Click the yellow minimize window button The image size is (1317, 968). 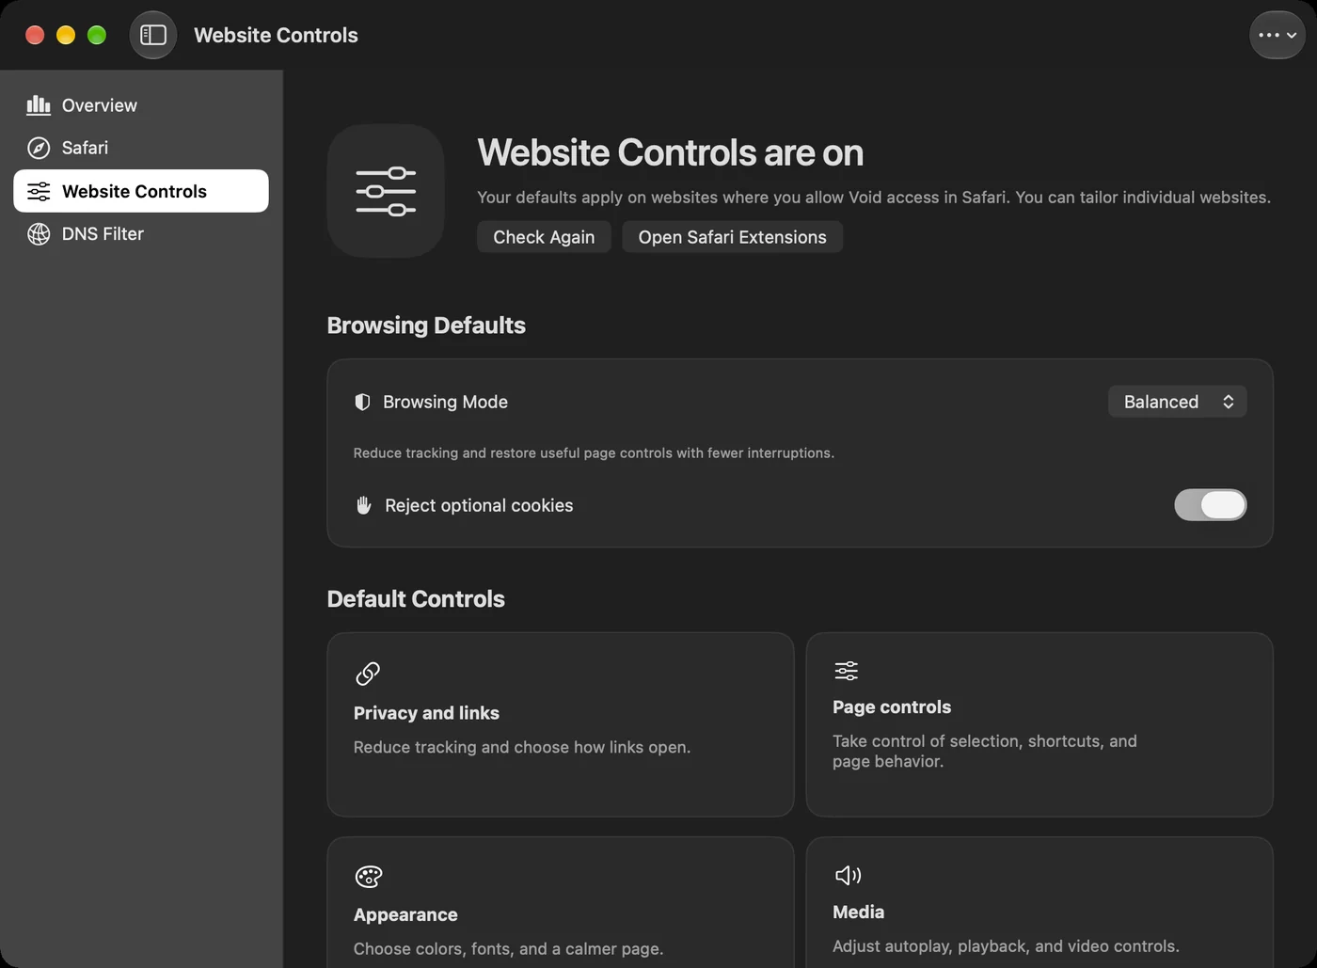66,35
